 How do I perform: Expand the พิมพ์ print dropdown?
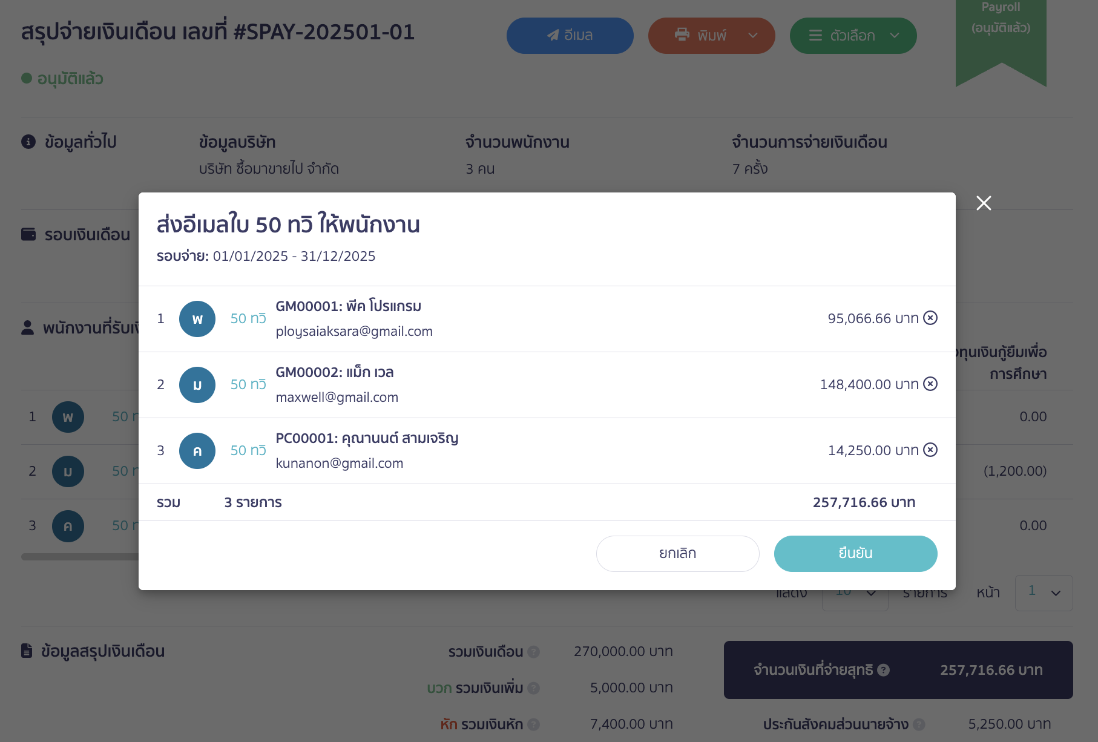point(752,36)
